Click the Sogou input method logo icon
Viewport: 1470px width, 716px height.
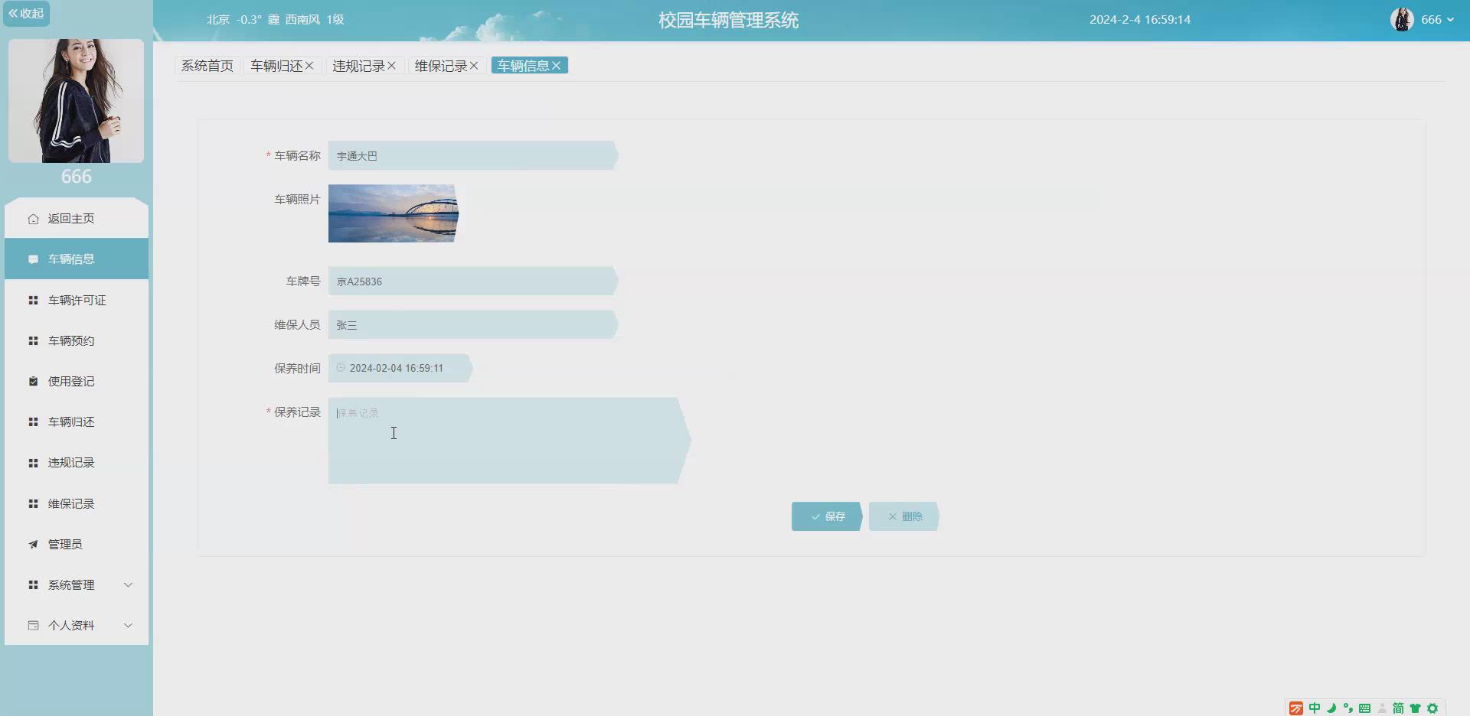click(1296, 708)
